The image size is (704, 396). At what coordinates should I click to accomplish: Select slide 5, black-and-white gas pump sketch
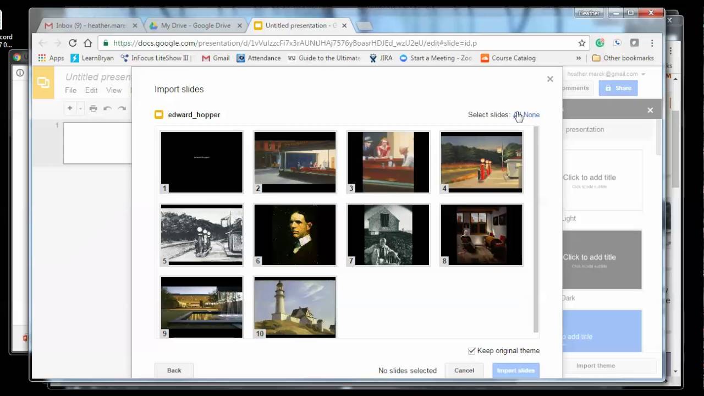click(201, 235)
